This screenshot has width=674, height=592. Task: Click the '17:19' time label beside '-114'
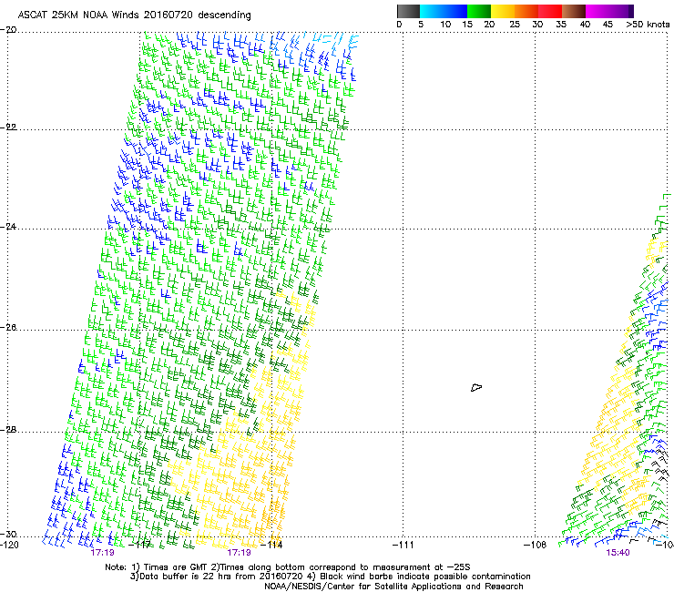coord(239,553)
